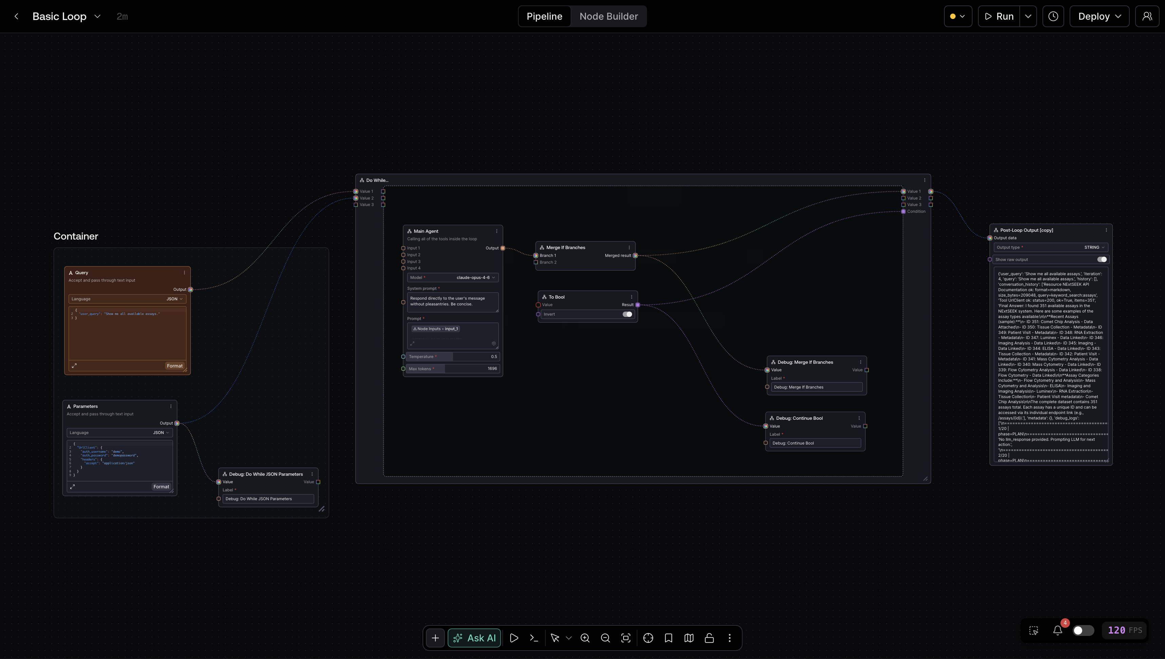
Task: Click the Ask AI button
Action: click(474, 638)
